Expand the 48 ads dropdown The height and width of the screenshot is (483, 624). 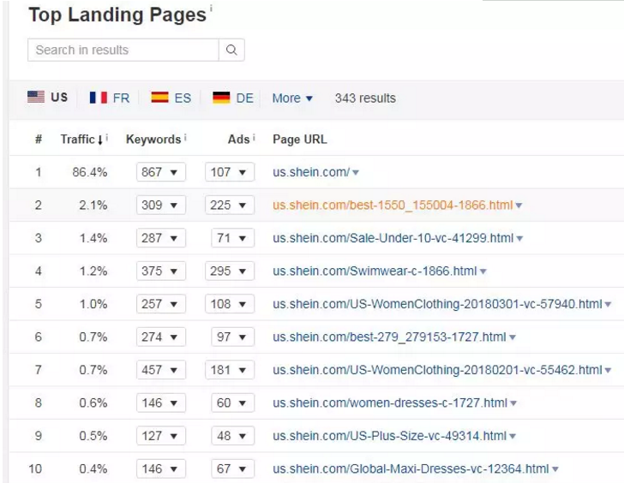233,436
